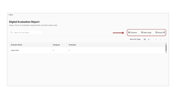Go to the previous page arrow
This screenshot has height=99, width=176.
[x=160, y=39]
